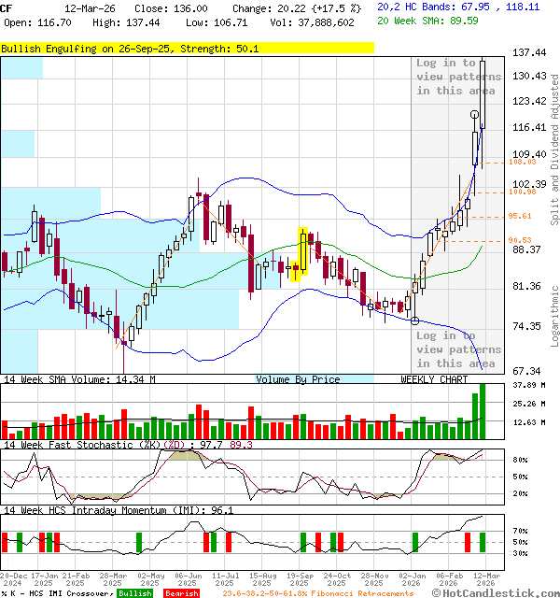The height and width of the screenshot is (598, 560).
Task: Click the latest green IMI crossover bar
Action: pos(483,542)
